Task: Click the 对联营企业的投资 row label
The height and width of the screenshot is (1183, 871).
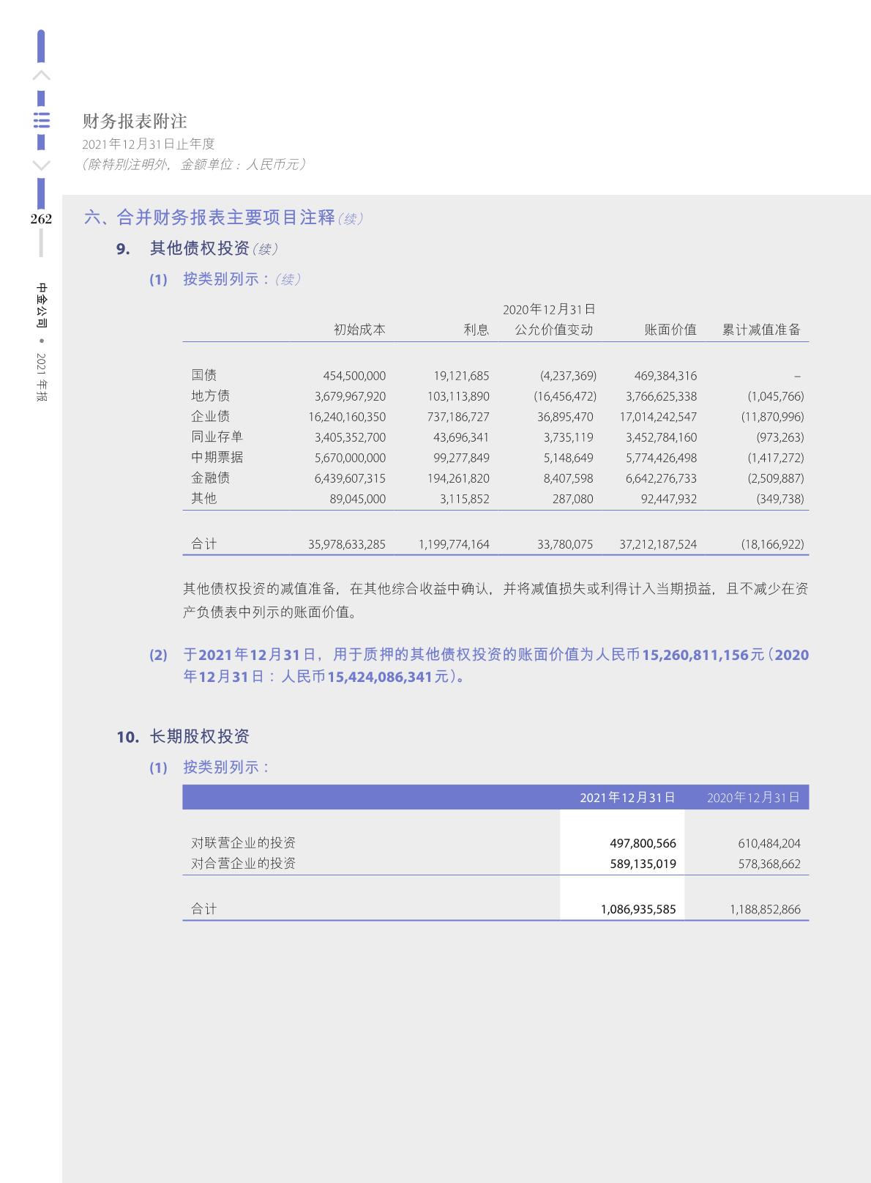Action: coord(243,843)
